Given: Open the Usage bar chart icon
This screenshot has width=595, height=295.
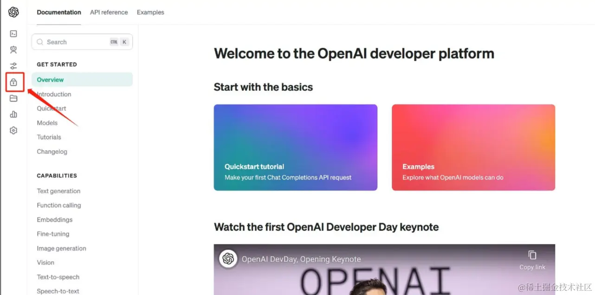Looking at the screenshot, I should (x=13, y=114).
